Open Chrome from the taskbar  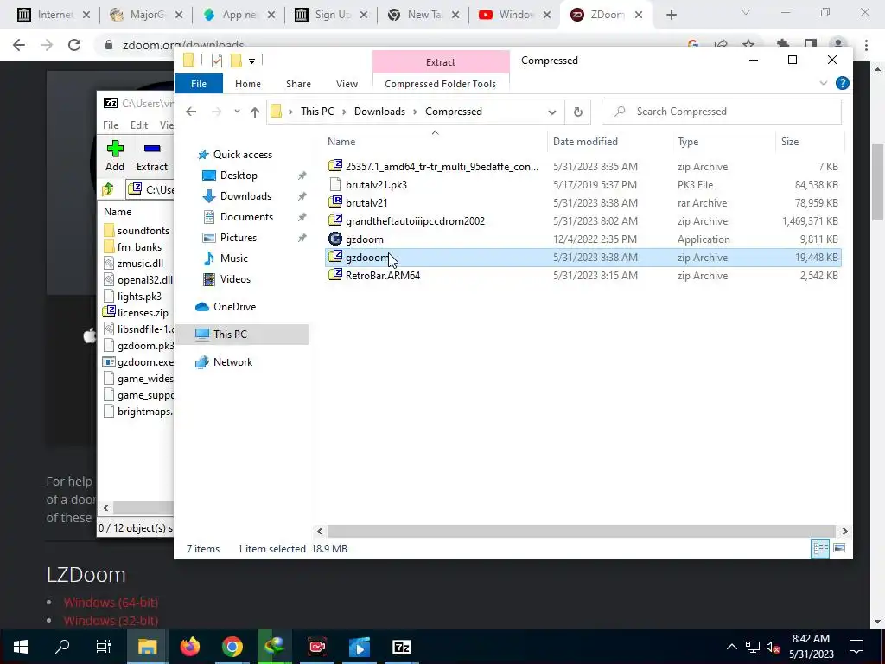tap(232, 647)
